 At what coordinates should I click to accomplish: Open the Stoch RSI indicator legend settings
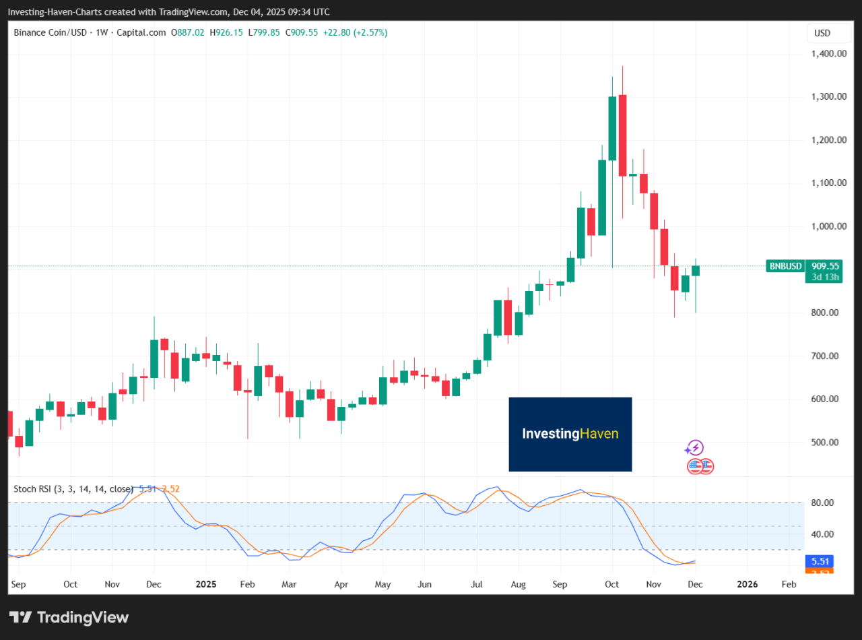pos(73,489)
